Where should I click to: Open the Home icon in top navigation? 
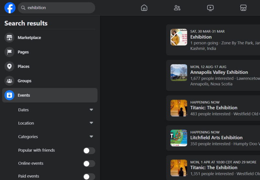click(144, 8)
